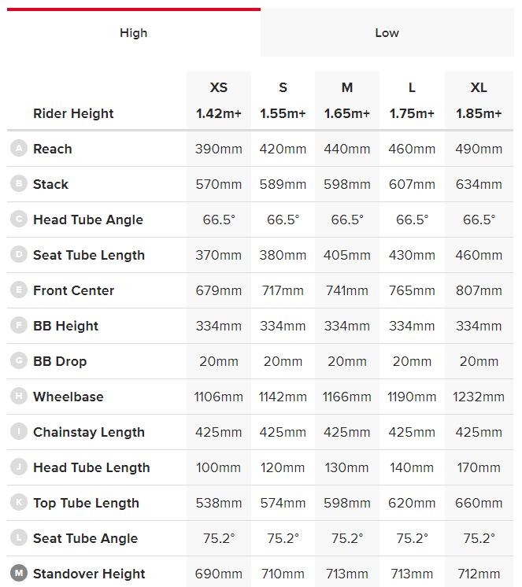The height and width of the screenshot is (587, 522).
Task: Select the Seat Tube Angle row label
Action: [85, 538]
